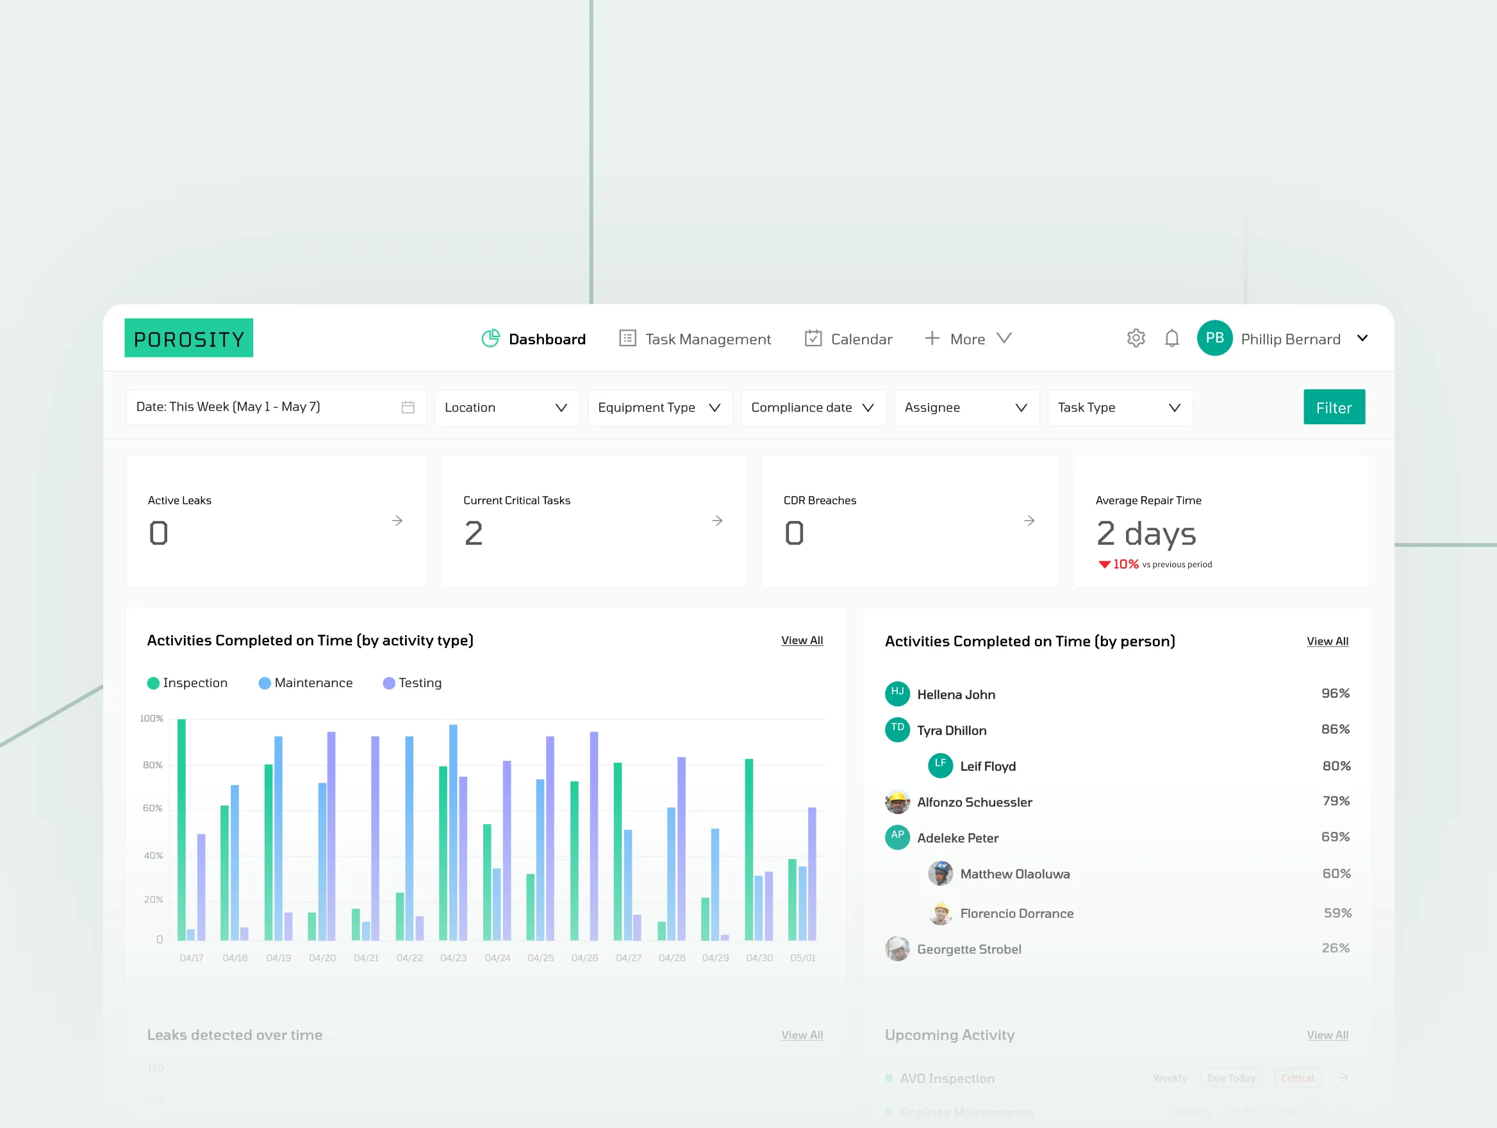Expand the More navigation menu

[968, 338]
